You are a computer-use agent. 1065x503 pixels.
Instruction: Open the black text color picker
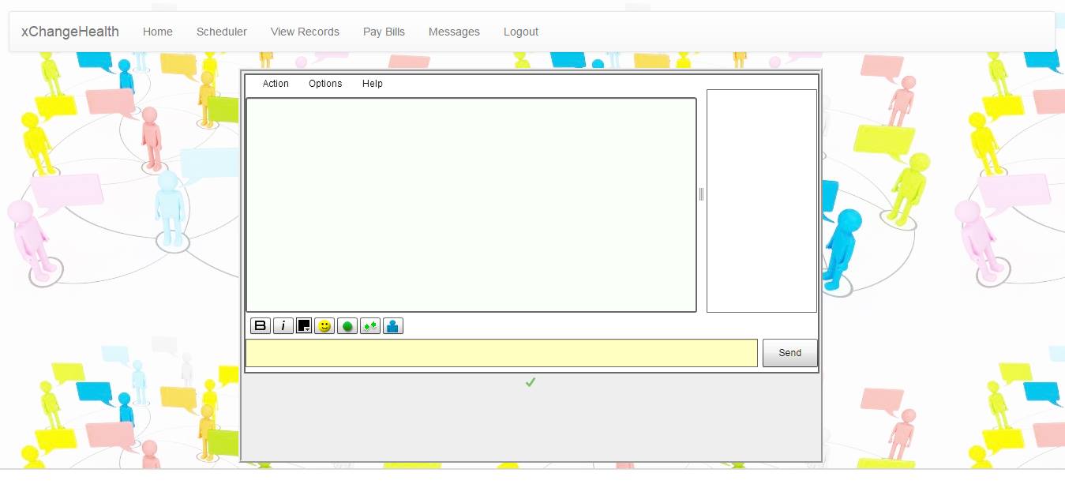point(304,326)
